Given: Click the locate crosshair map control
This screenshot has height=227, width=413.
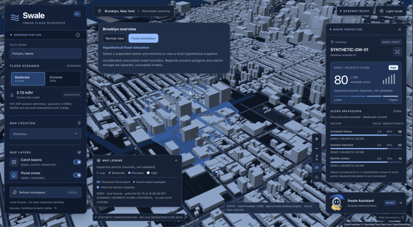Looking at the screenshot, I should (x=317, y=177).
